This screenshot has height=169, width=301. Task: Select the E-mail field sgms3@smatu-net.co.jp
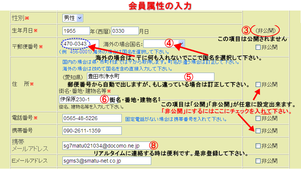tap(107, 161)
